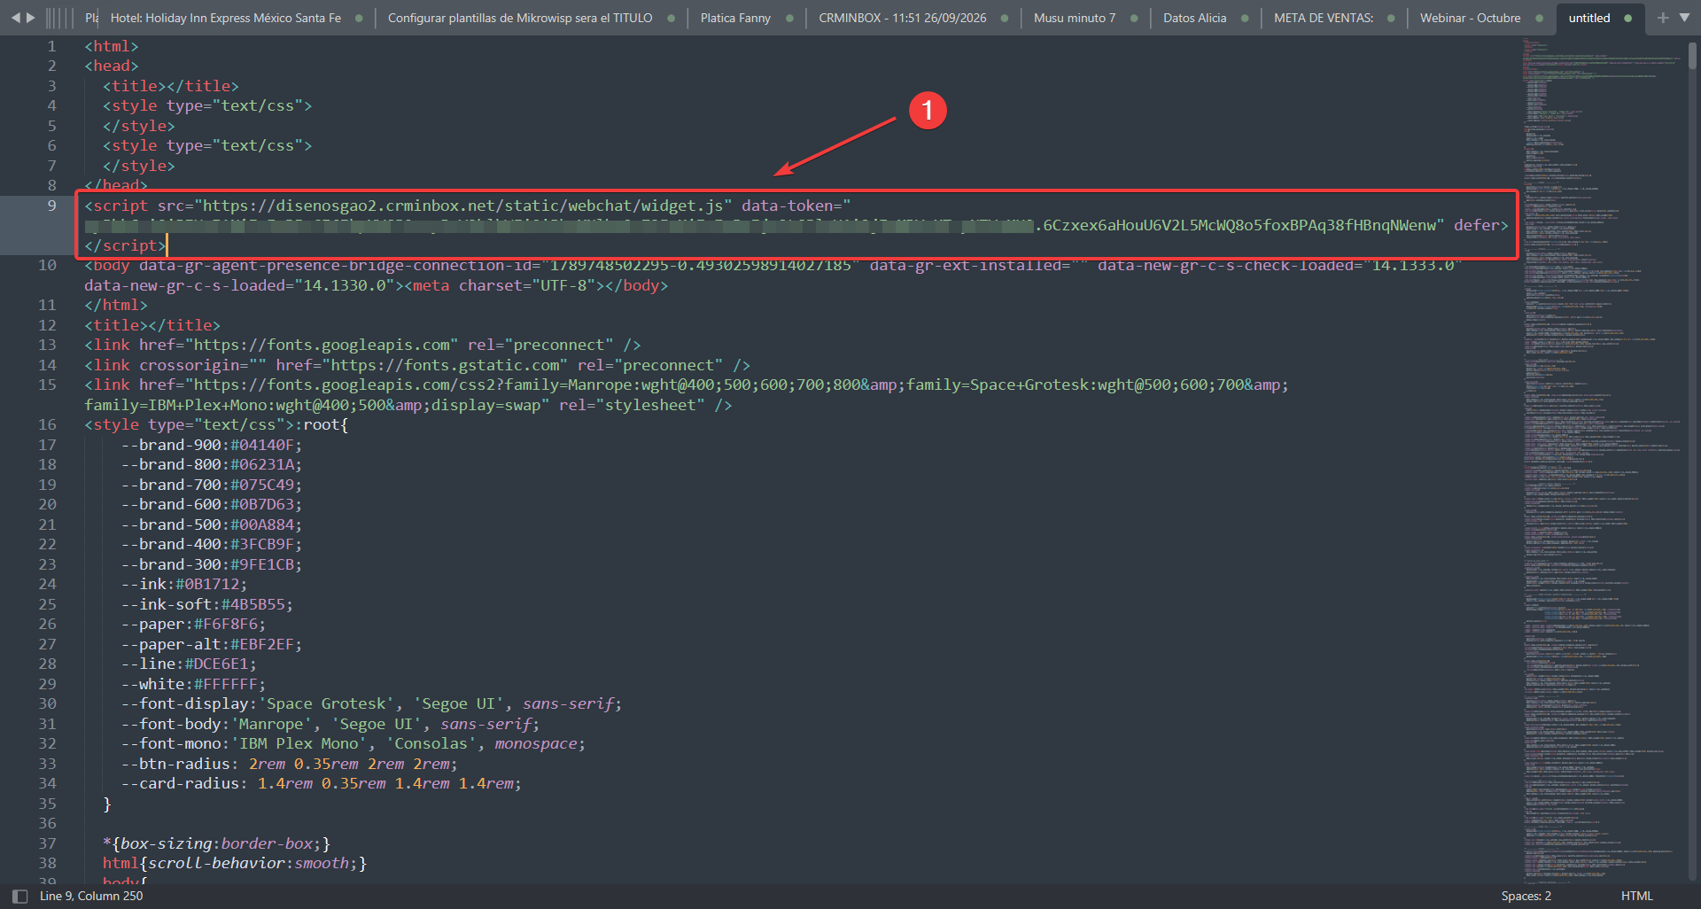
Task: Toggle the sidebar icon in the status bar
Action: (19, 896)
